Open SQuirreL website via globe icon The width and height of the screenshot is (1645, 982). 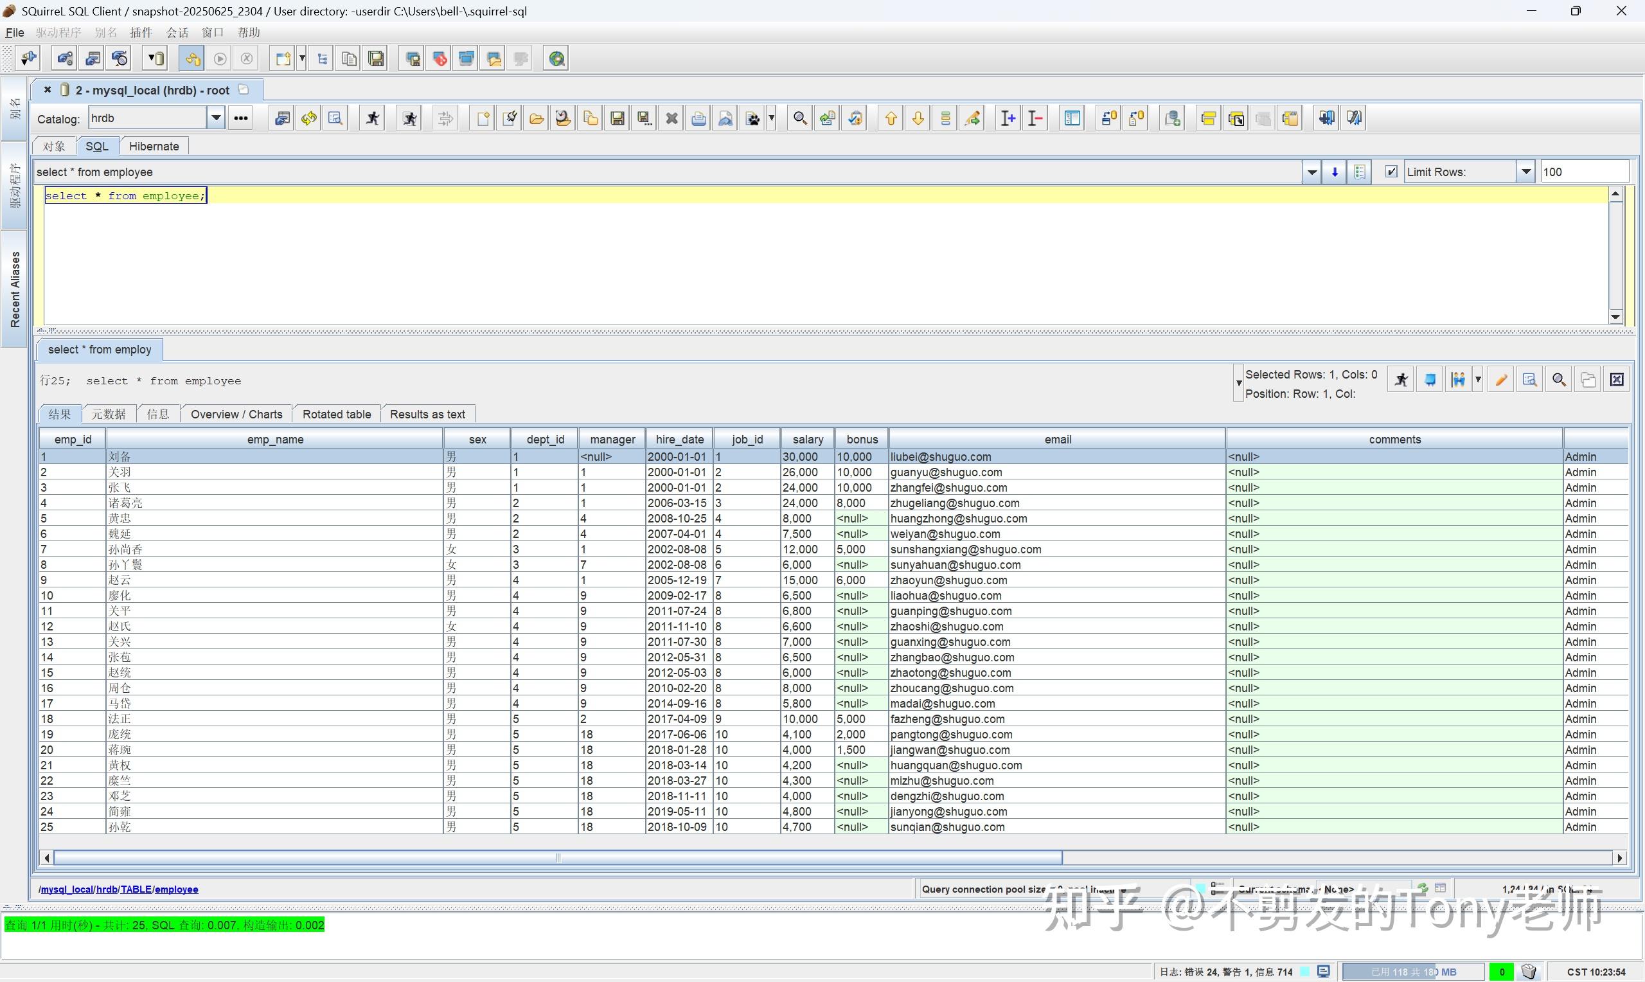556,58
